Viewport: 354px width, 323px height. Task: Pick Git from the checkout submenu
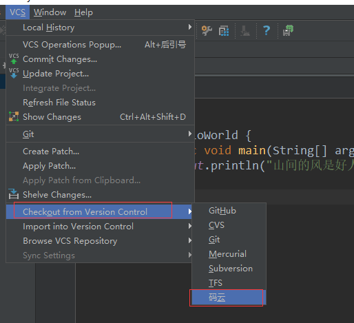229,240
